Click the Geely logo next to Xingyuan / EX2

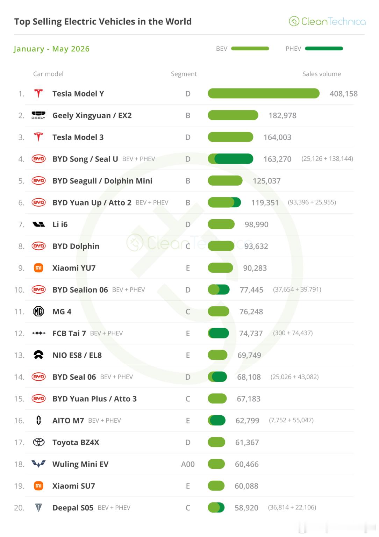click(x=38, y=115)
